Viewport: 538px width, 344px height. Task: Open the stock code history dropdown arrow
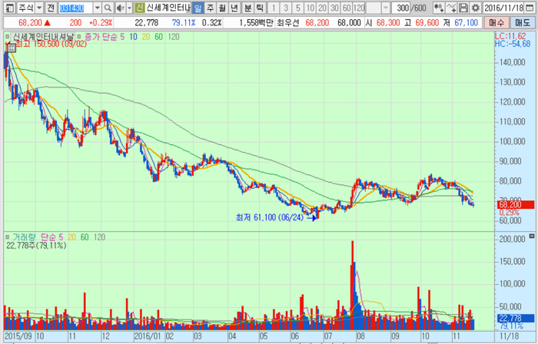click(97, 8)
